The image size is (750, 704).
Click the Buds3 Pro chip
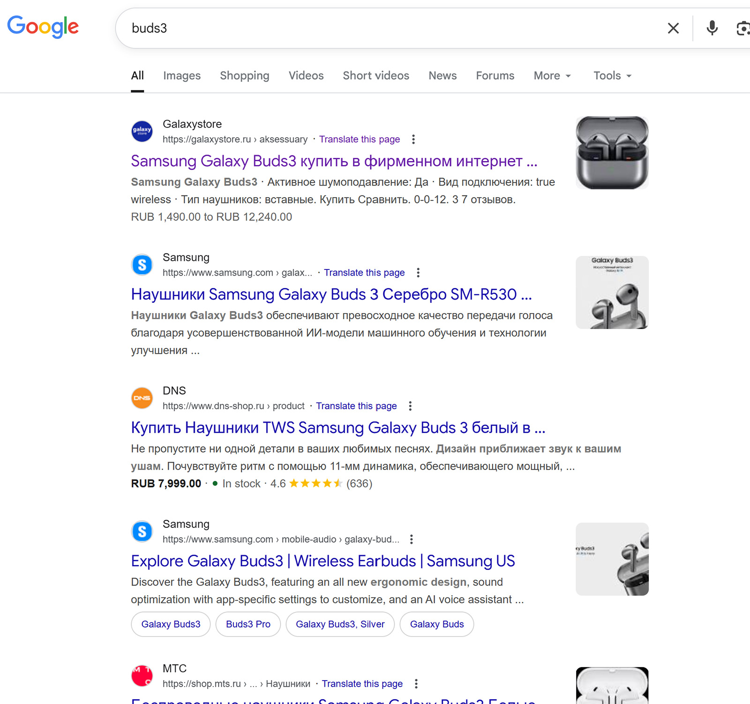tap(248, 624)
